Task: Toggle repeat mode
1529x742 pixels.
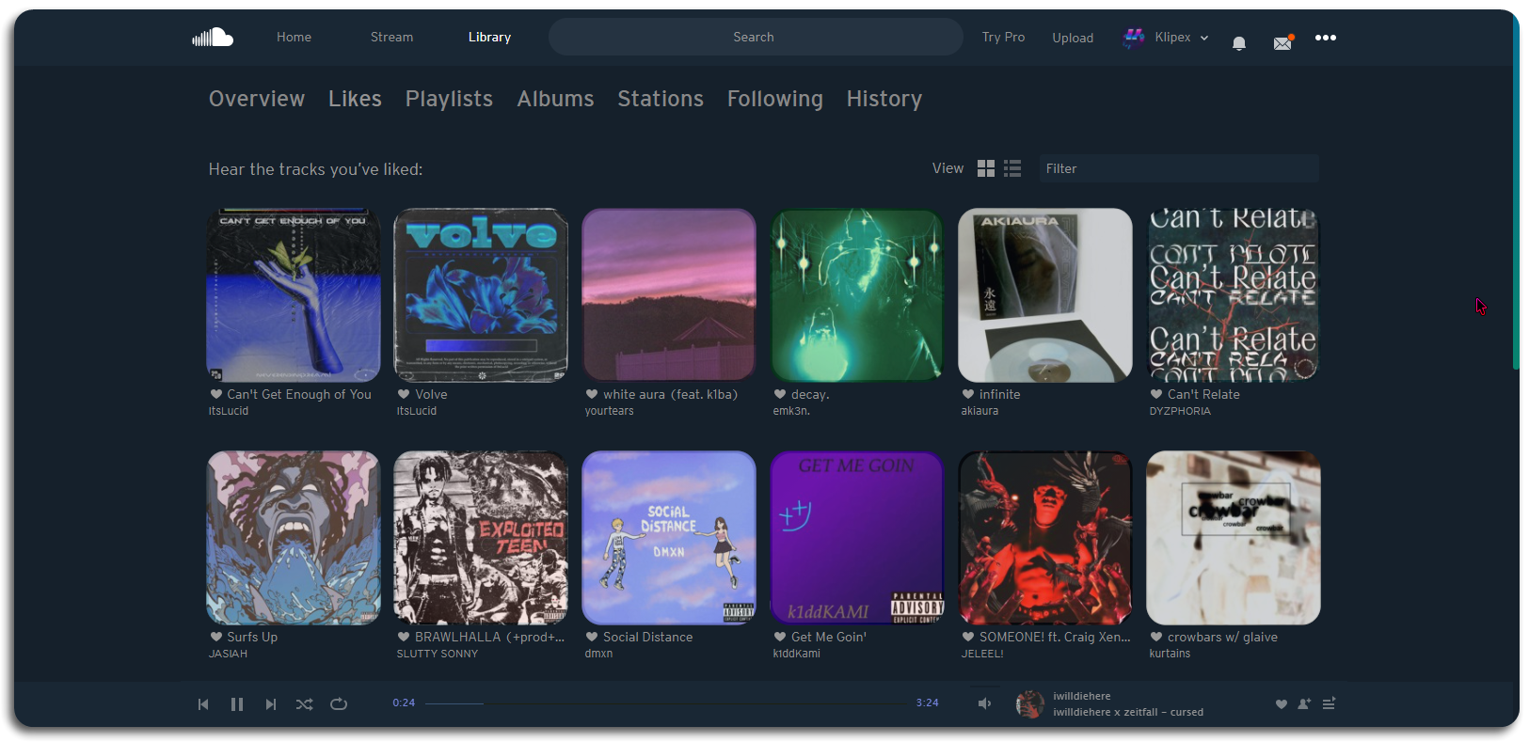Action: (x=339, y=704)
